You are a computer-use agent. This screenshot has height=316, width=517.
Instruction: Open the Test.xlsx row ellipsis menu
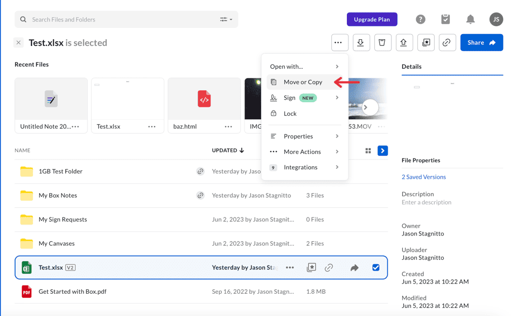(290, 267)
